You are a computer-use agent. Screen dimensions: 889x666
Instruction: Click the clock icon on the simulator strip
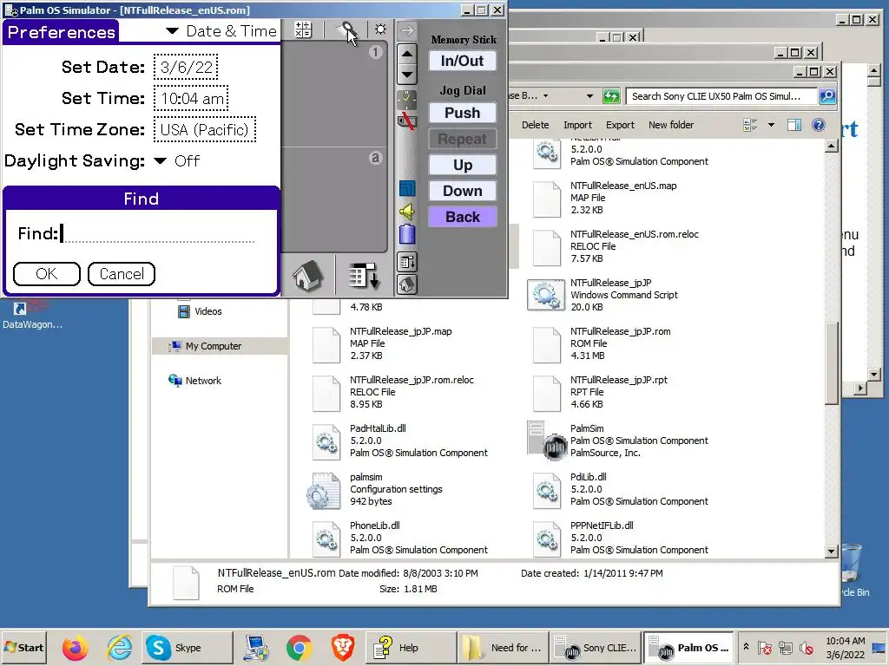[x=406, y=101]
